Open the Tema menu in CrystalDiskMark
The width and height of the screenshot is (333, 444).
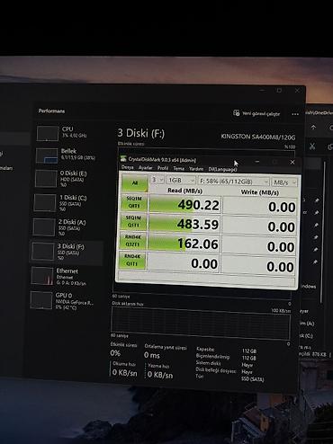178,168
